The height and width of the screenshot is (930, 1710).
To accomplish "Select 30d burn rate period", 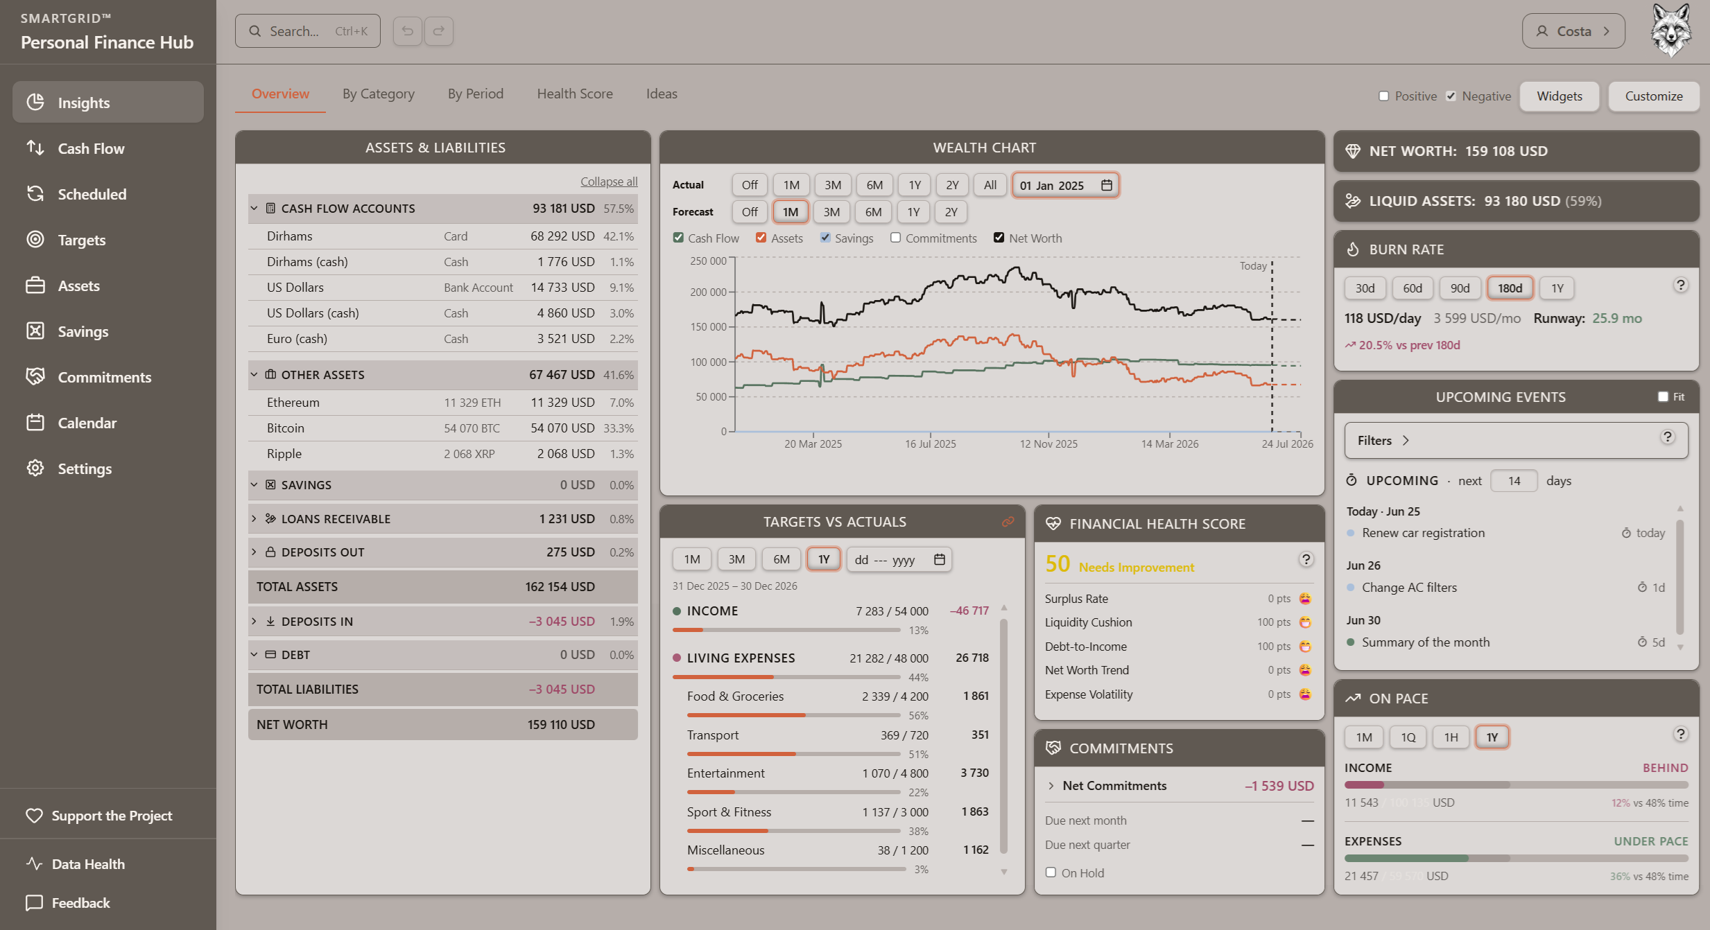I will pos(1365,288).
